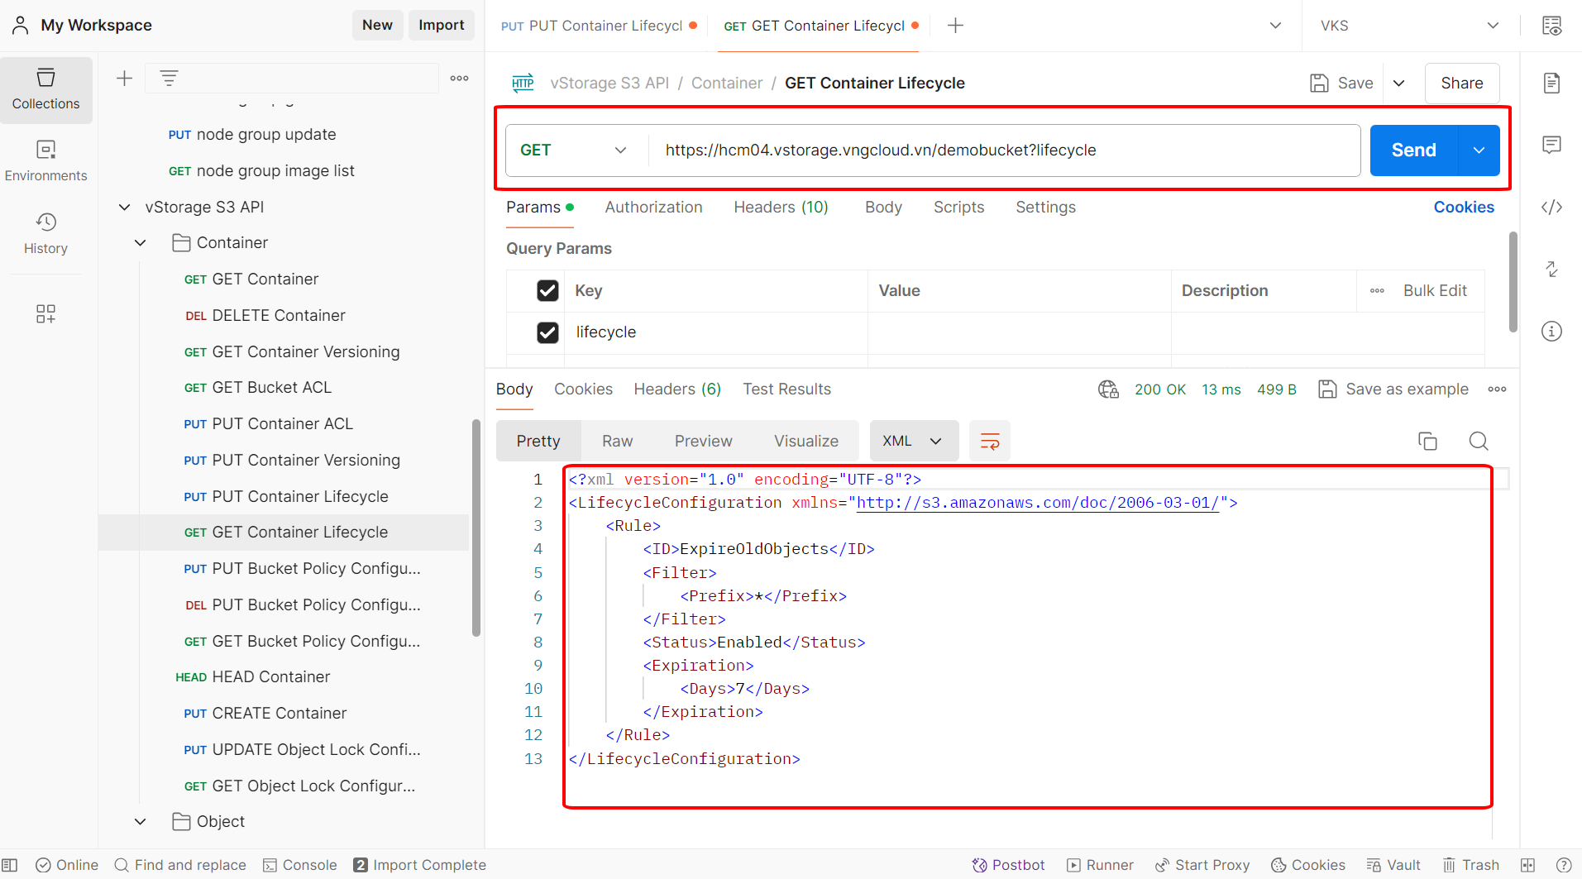Uncheck the lifecycle query param checkbox
This screenshot has width=1582, height=879.
tap(547, 332)
